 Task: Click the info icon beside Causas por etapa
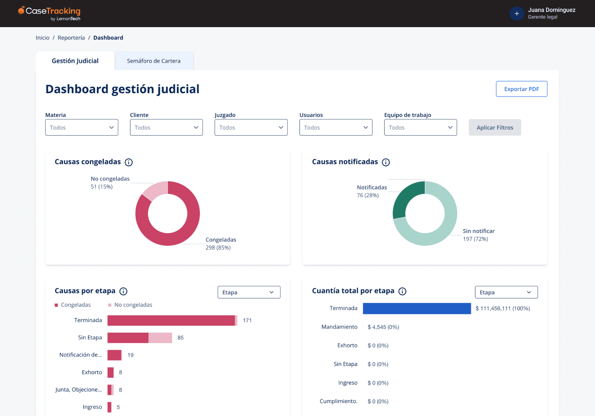123,291
